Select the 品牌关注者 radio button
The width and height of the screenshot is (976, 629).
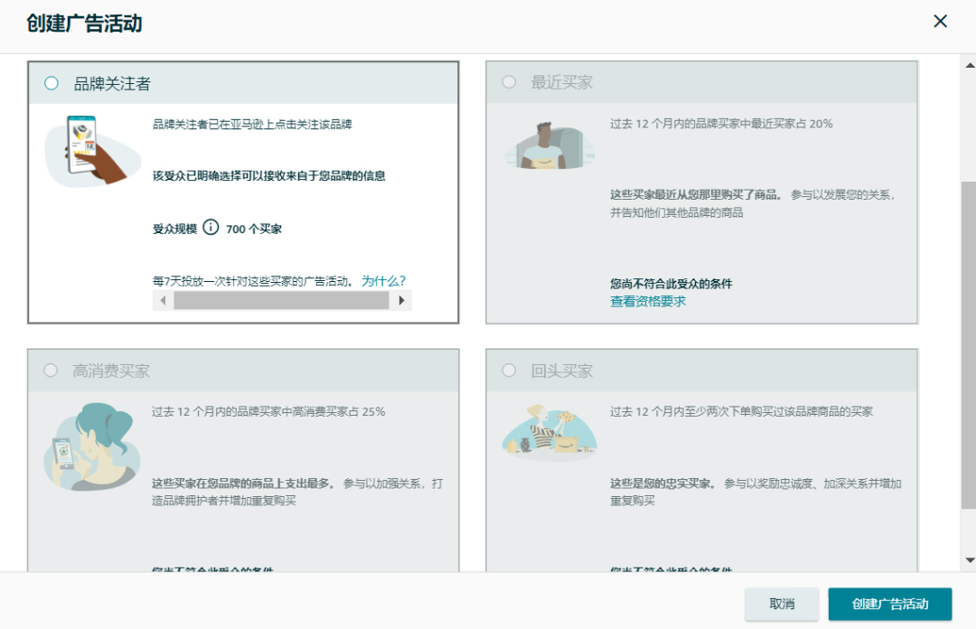(x=51, y=81)
